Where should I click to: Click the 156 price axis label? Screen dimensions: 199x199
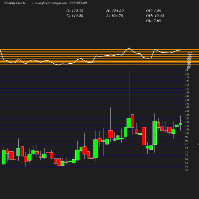[x=187, y=92]
